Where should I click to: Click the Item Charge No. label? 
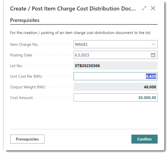[24, 44]
